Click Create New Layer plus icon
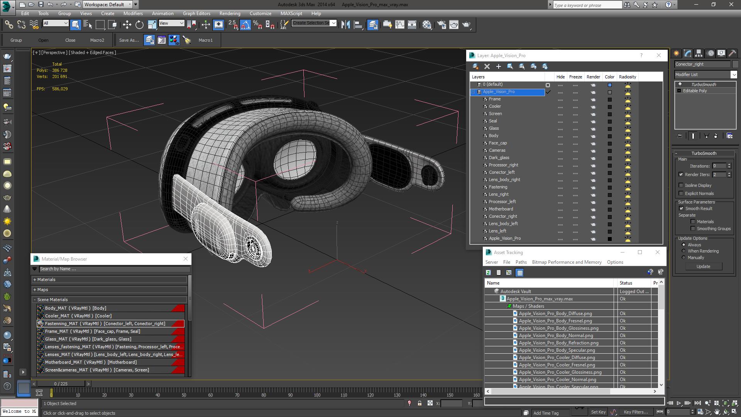Screen dimensions: 741x417 coord(498,66)
